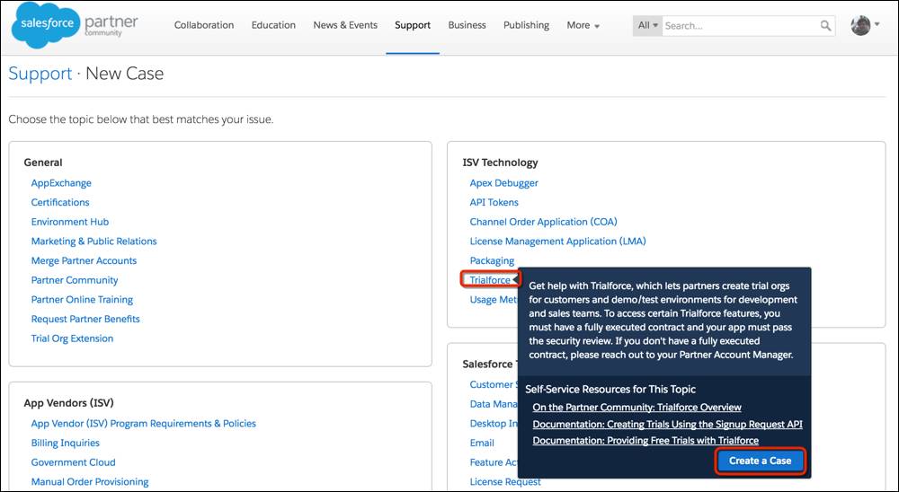899x492 pixels.
Task: Go to the News & Events tab
Action: (x=345, y=25)
